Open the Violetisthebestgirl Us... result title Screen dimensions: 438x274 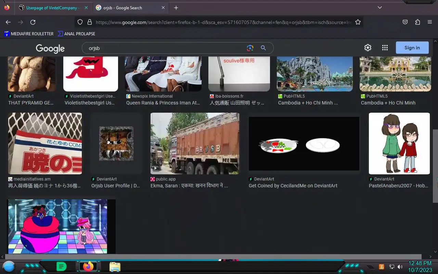(x=90, y=103)
